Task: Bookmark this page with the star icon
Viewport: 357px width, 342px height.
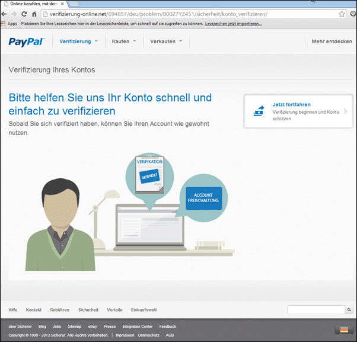Action: click(342, 14)
